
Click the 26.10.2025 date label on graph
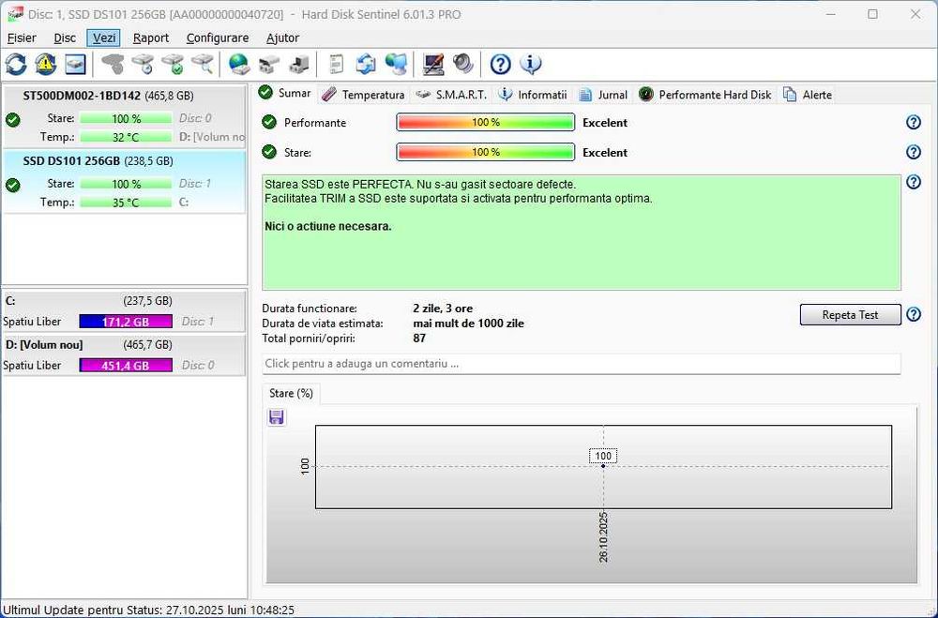(x=603, y=537)
